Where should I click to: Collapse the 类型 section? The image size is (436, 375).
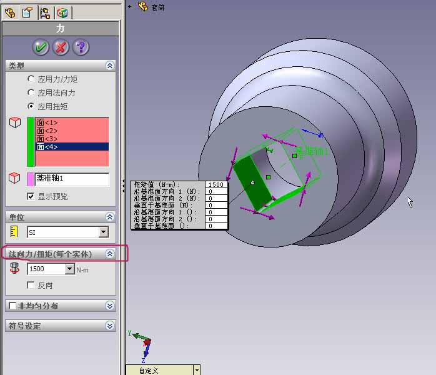[x=110, y=66]
